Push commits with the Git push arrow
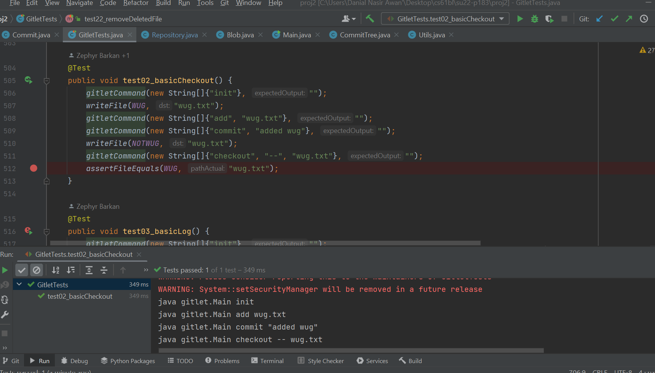This screenshot has height=373, width=655. tap(629, 19)
